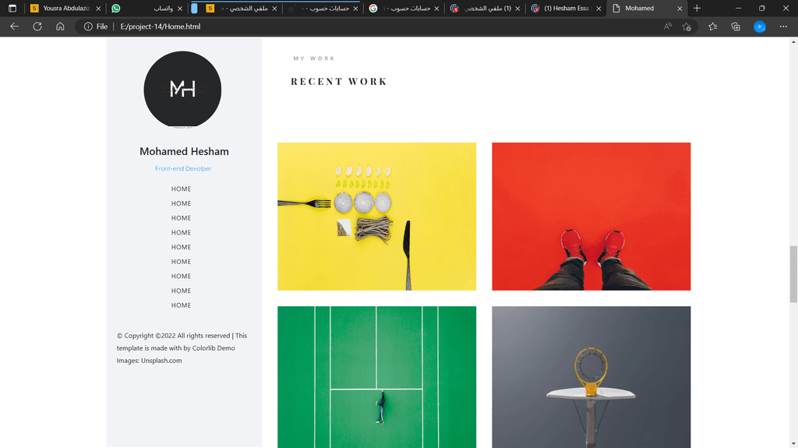This screenshot has width=798, height=448.
Task: Reload the page with the refresh icon
Action: [x=37, y=26]
